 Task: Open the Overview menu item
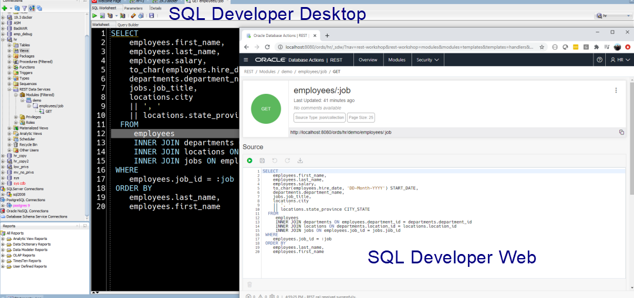pyautogui.click(x=368, y=60)
